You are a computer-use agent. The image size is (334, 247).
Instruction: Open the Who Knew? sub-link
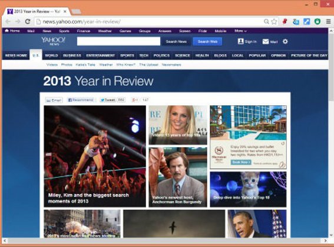pos(125,65)
